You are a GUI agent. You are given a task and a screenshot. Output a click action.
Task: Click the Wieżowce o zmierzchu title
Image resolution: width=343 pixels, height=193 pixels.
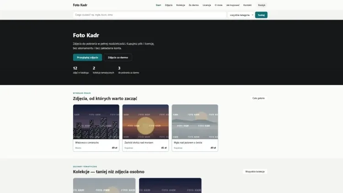[87, 142]
